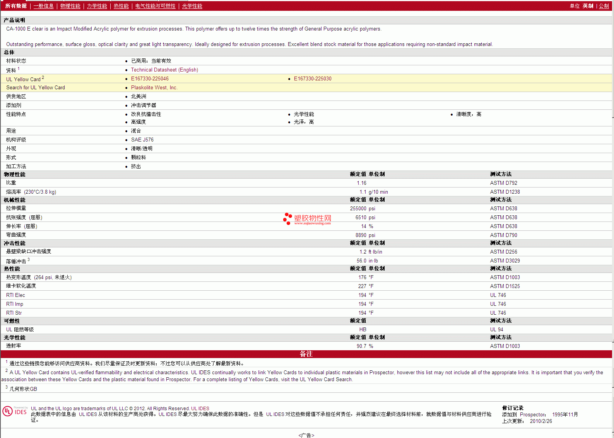Select the elongation at yield value 14
The width and height of the screenshot is (614, 438).
click(364, 226)
